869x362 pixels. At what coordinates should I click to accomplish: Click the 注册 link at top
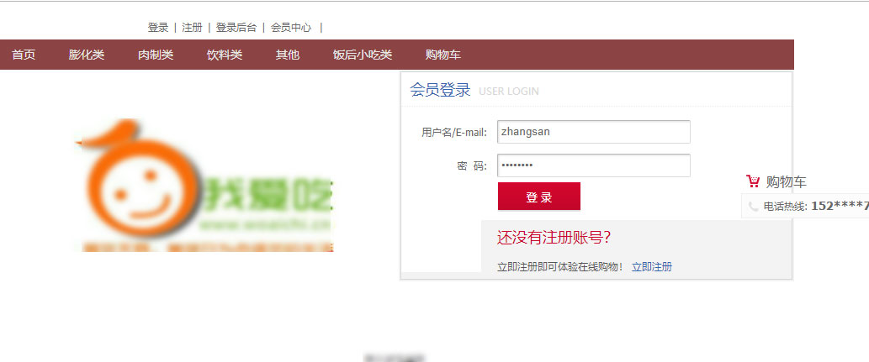193,27
